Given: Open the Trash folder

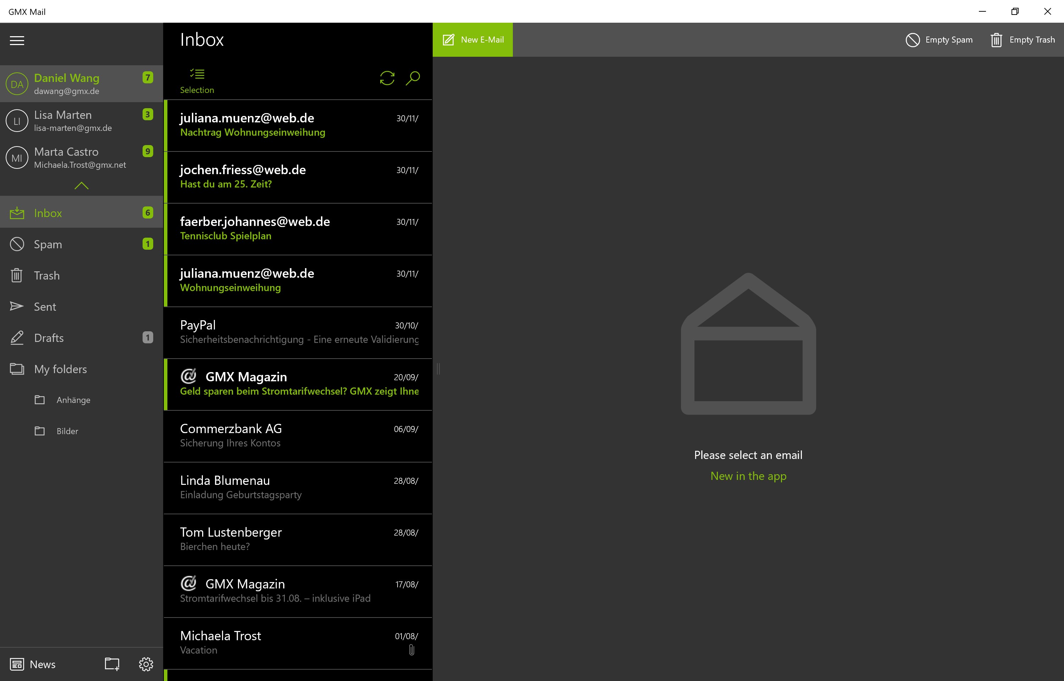Looking at the screenshot, I should tap(46, 275).
